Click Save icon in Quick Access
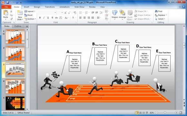This screenshot has height=116, width=187. [x=7, y=3]
